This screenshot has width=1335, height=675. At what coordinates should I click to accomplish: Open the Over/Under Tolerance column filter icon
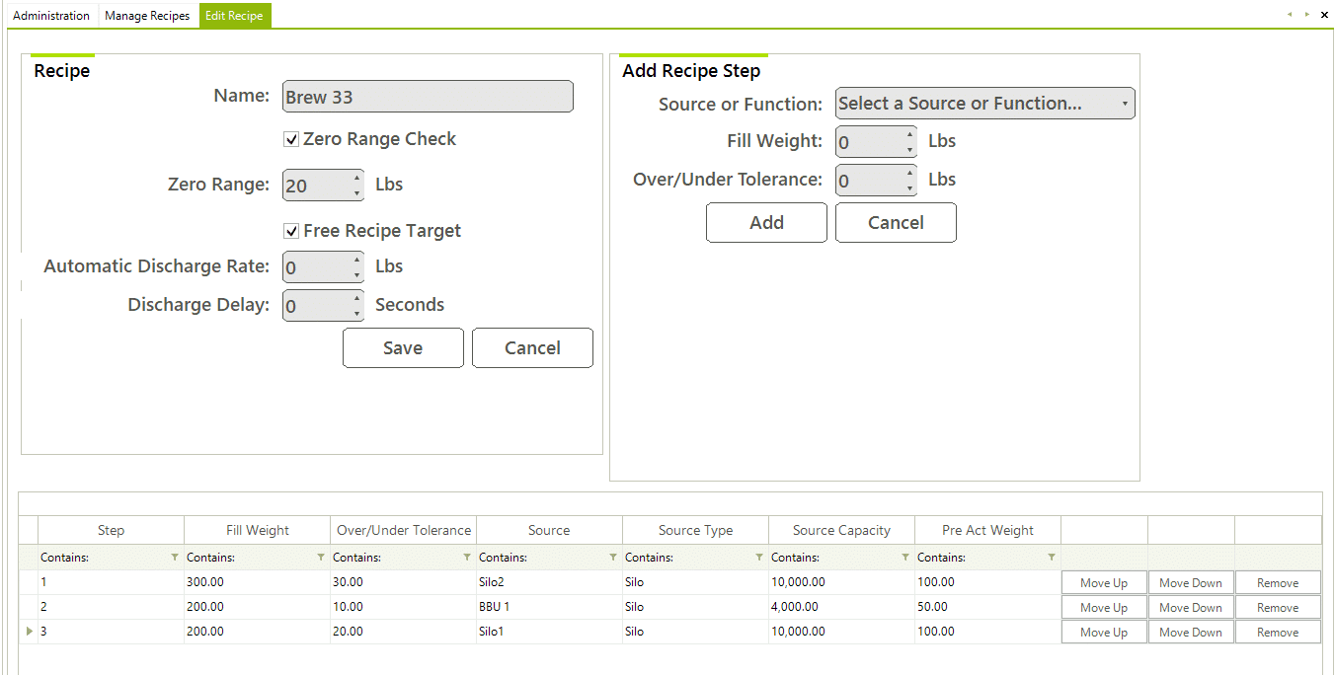pyautogui.click(x=467, y=558)
